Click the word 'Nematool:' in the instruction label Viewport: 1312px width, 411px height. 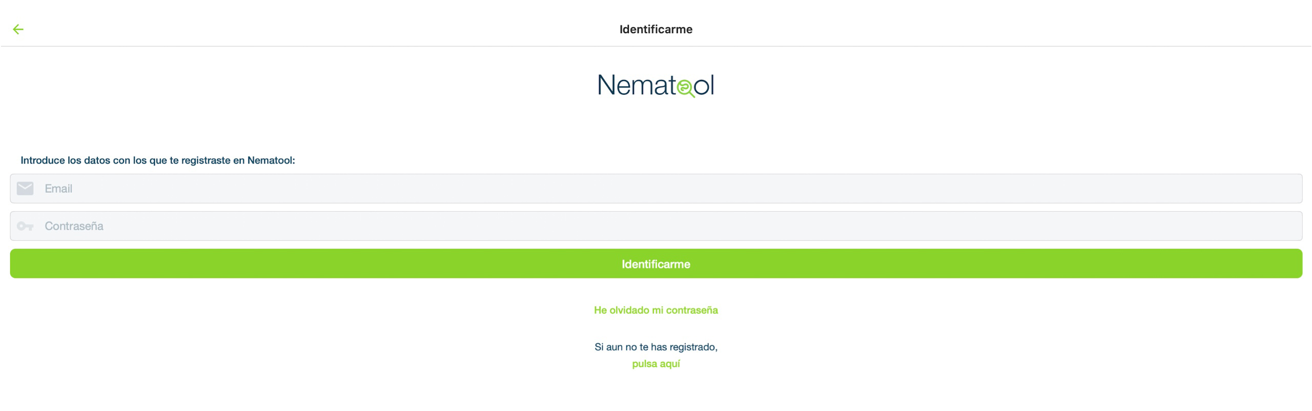pyautogui.click(x=271, y=160)
